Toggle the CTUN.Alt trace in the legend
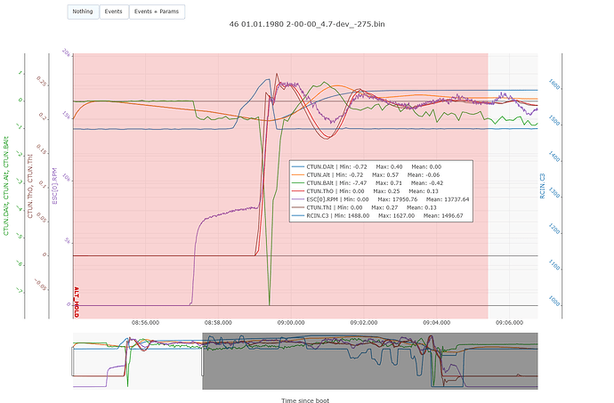614x403 pixels. tap(381, 175)
